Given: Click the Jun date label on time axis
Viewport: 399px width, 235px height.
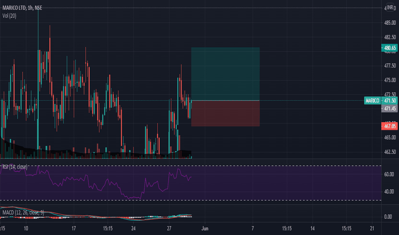Looking at the screenshot, I should (205, 229).
